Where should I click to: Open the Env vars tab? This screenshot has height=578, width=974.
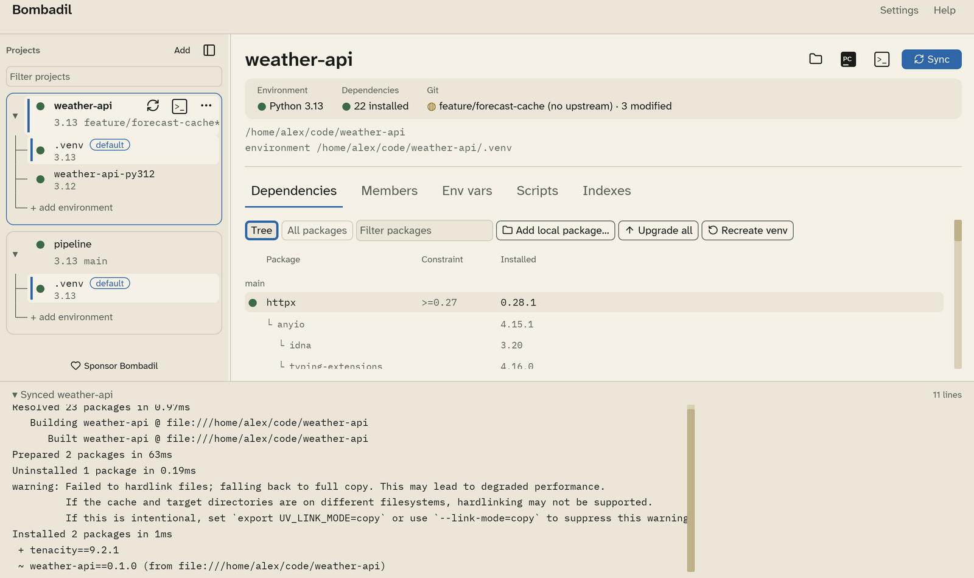(467, 191)
